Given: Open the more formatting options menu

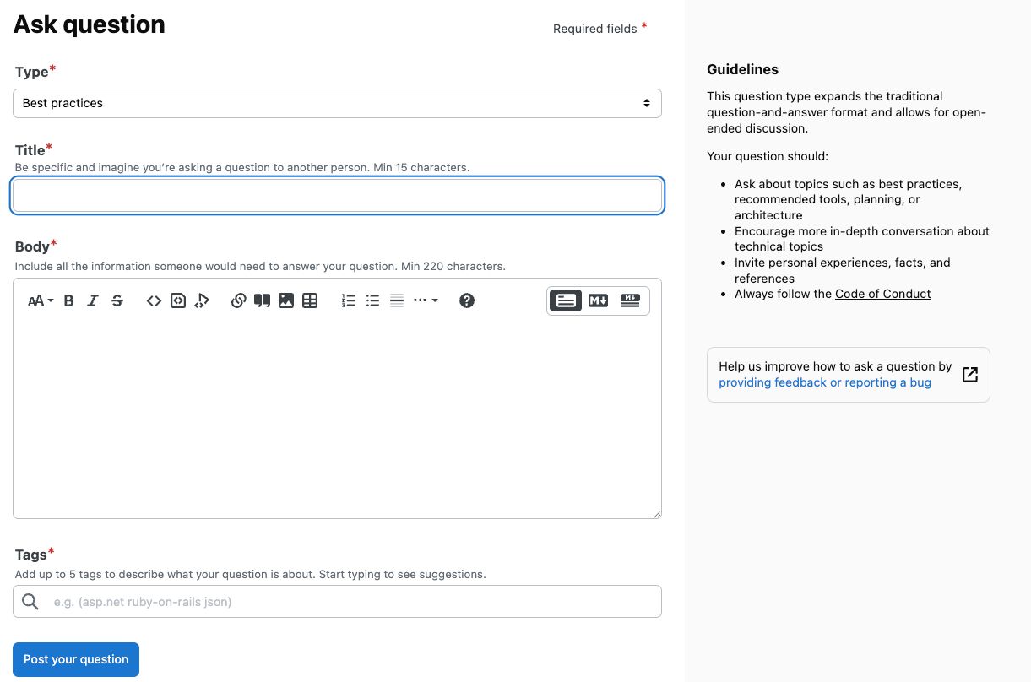Looking at the screenshot, I should tap(426, 300).
